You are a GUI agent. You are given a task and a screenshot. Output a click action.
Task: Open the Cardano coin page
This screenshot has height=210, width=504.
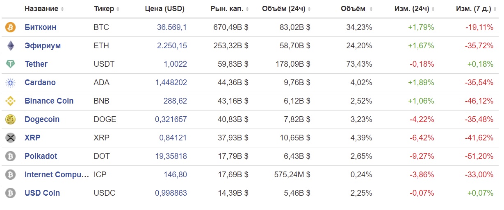click(x=40, y=83)
